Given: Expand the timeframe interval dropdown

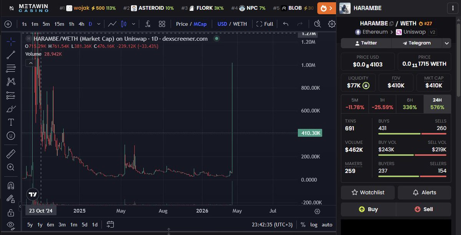Looking at the screenshot, I should [99, 24].
